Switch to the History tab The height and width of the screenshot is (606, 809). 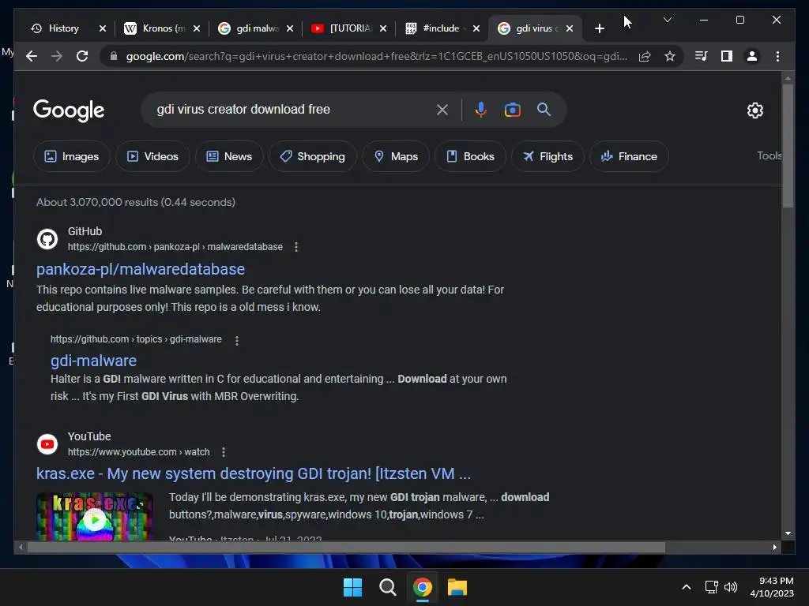(x=63, y=28)
